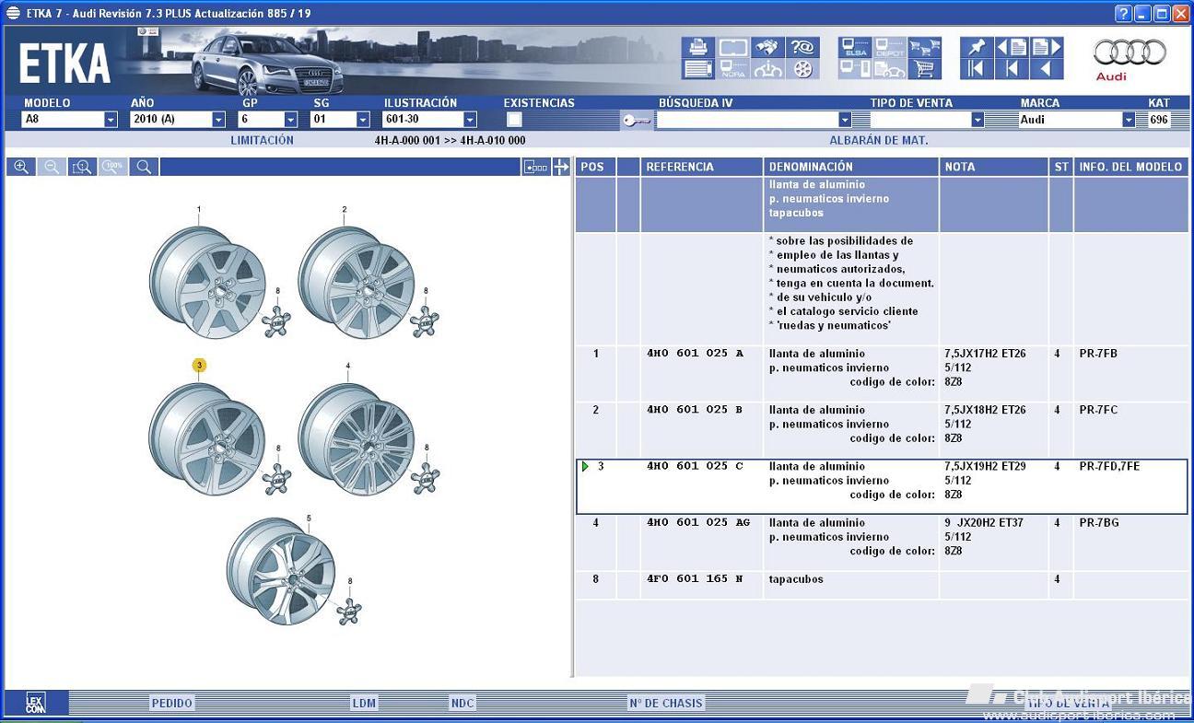Click the key icon beside Búsqueda IV
Viewport: 1194px width, 723px height.
(636, 120)
